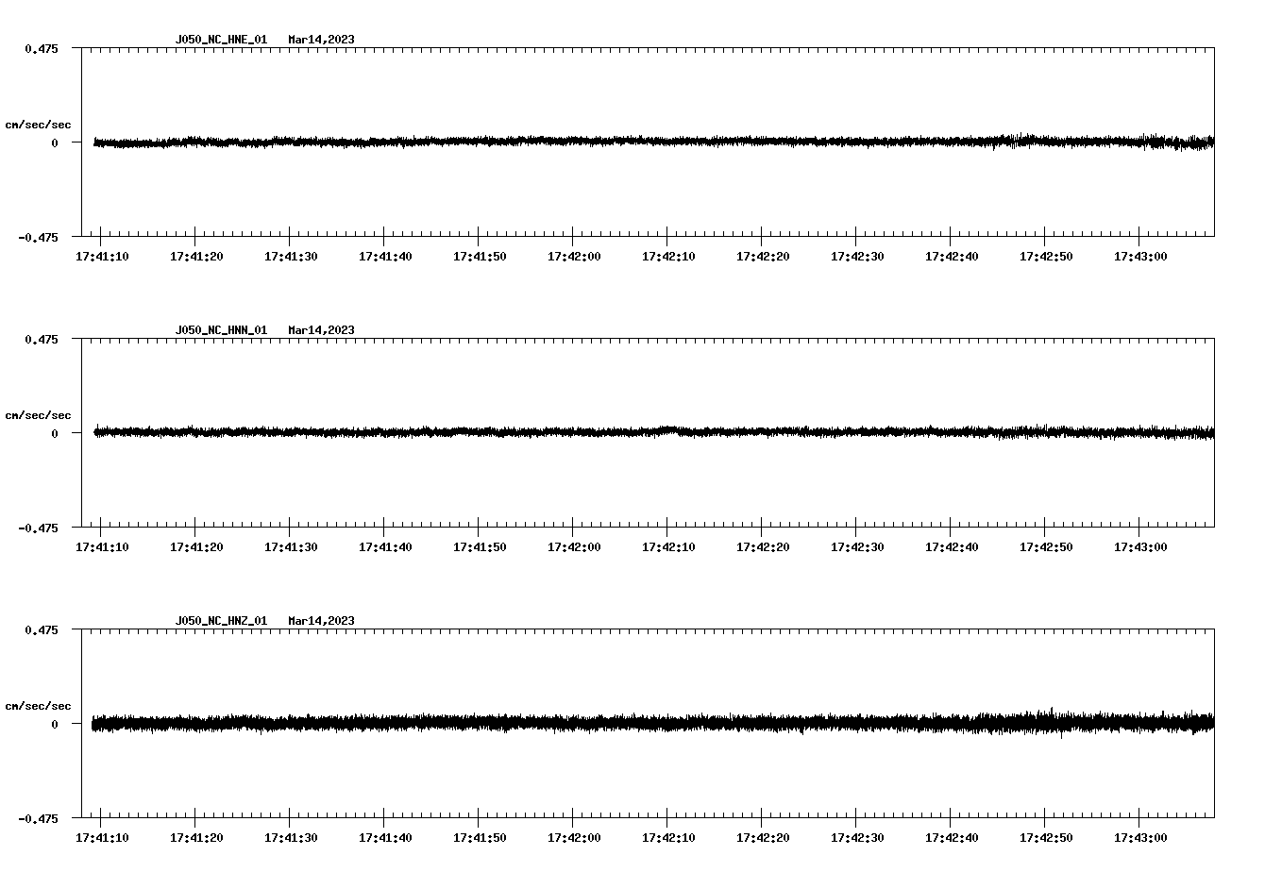The height and width of the screenshot is (872, 1282).
Task: Click the -0.475 lower axis value on top plot
Action: [x=38, y=238]
